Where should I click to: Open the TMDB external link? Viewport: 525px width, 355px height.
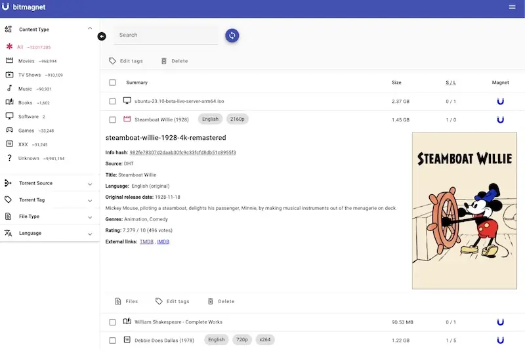[x=146, y=241]
